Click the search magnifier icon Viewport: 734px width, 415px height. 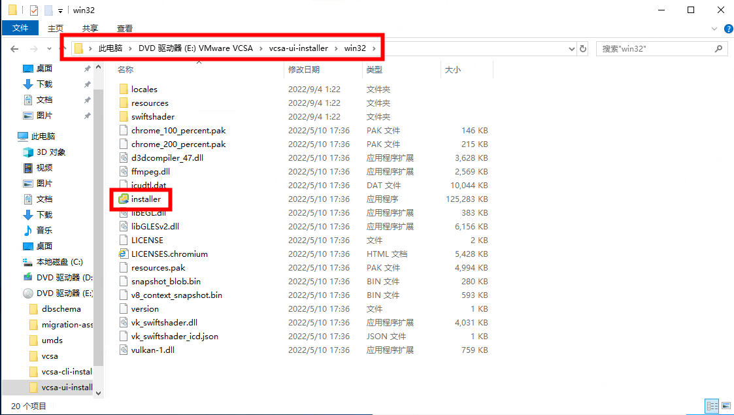[718, 48]
